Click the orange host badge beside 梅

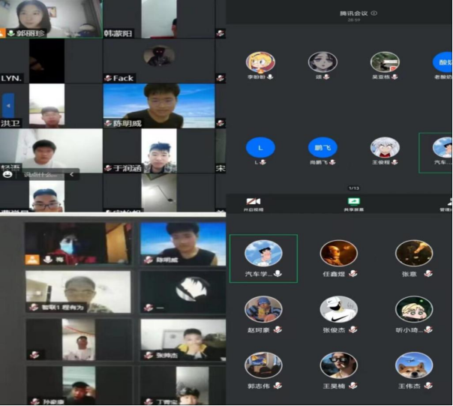tap(32, 260)
